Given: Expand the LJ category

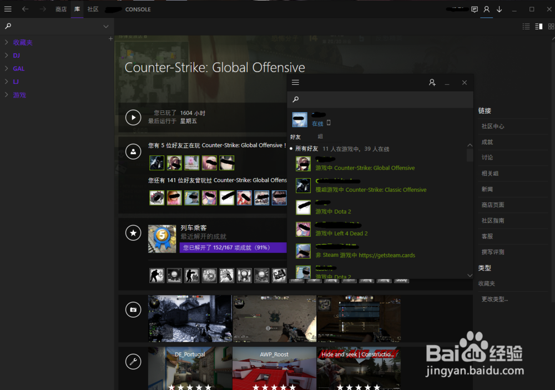Looking at the screenshot, I should [6, 82].
